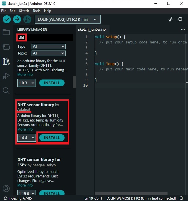Open the Boards Manager sidebar icon

point(6,47)
